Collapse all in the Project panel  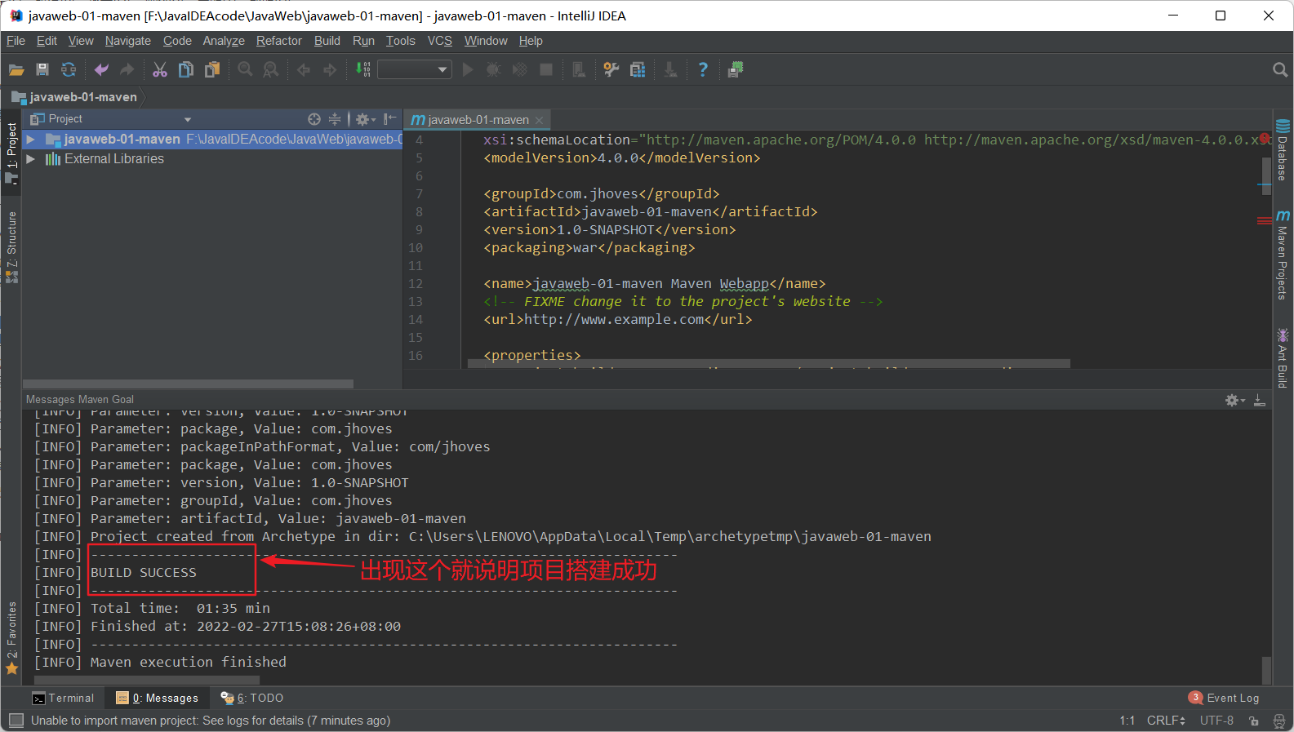pos(335,119)
